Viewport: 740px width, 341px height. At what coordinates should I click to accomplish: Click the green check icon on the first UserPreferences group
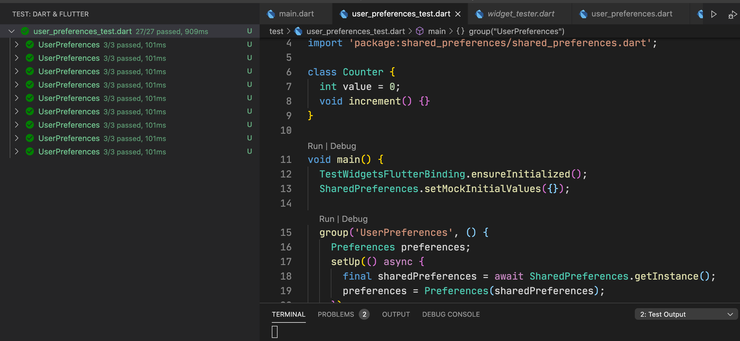29,44
